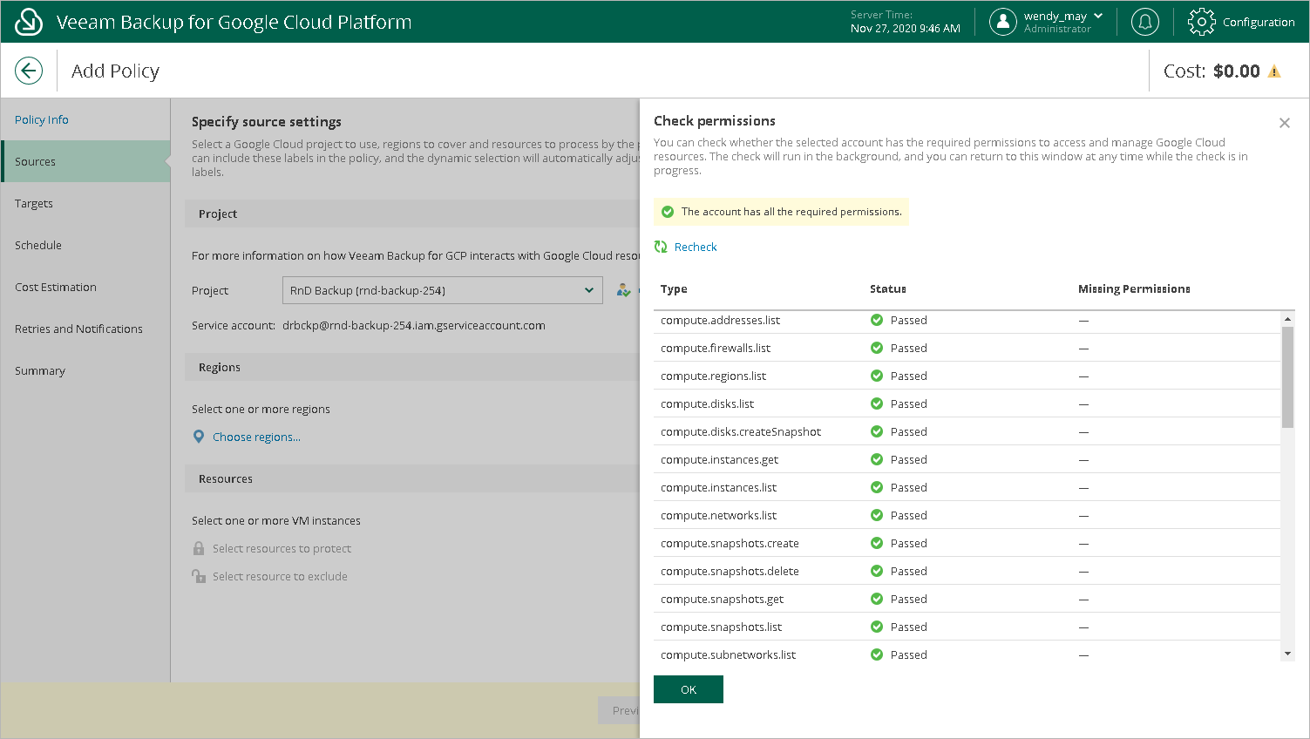
Task: Click the wendy_may user avatar icon
Action: click(1003, 22)
